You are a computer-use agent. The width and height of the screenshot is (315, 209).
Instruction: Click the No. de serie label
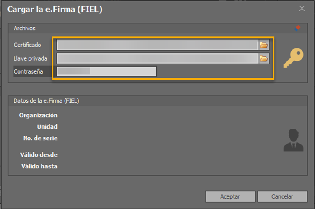coord(40,138)
